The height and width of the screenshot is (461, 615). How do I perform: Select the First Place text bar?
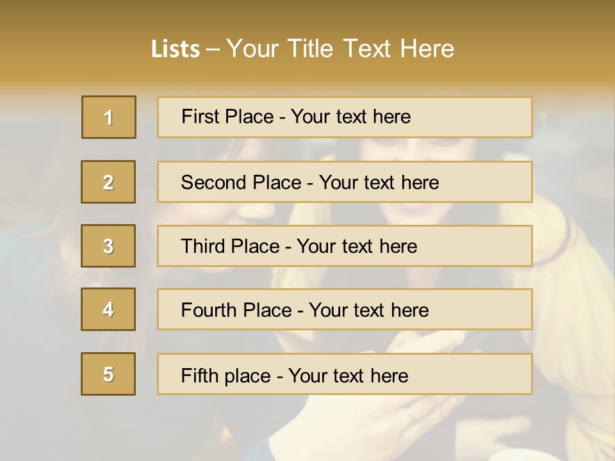(x=345, y=117)
